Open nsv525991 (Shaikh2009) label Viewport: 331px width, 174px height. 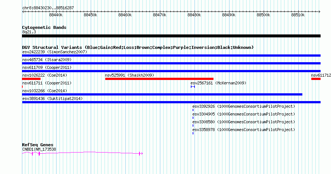click(129, 75)
